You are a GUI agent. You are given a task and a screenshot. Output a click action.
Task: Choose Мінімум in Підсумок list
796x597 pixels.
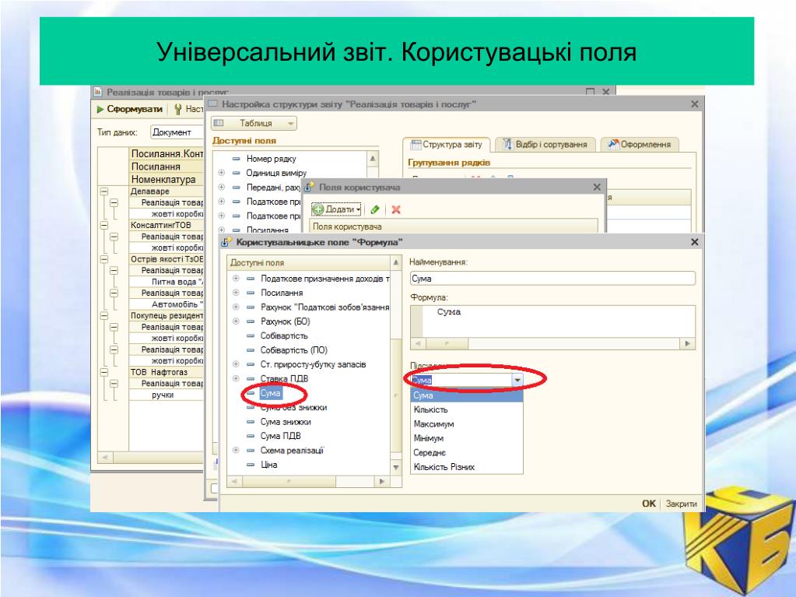tap(467, 438)
